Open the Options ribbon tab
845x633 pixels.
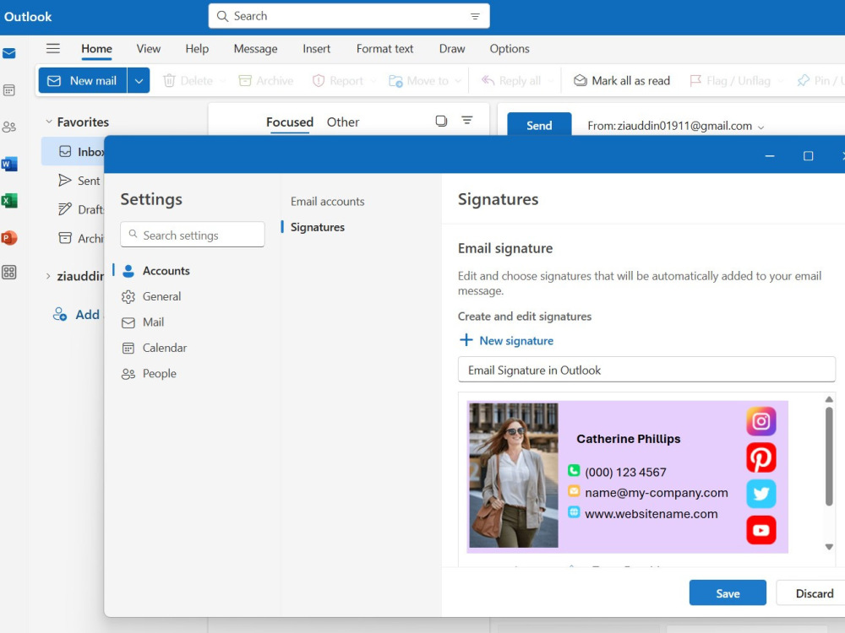point(510,48)
